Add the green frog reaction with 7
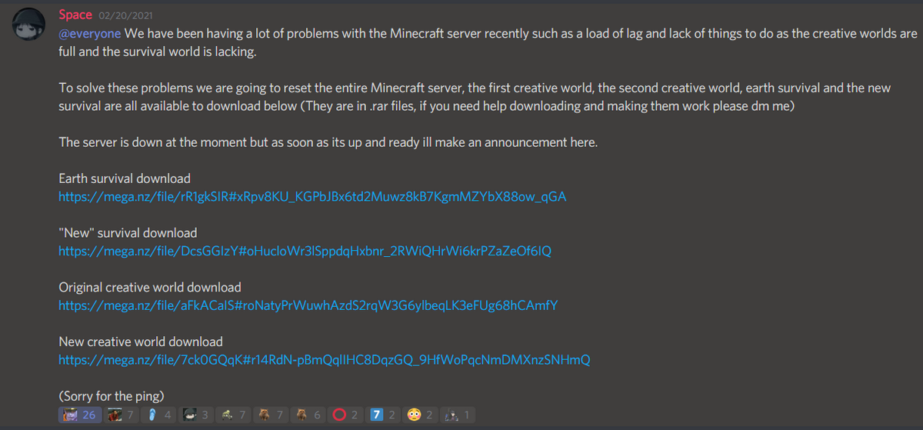Image resolution: width=923 pixels, height=430 pixels. click(234, 415)
